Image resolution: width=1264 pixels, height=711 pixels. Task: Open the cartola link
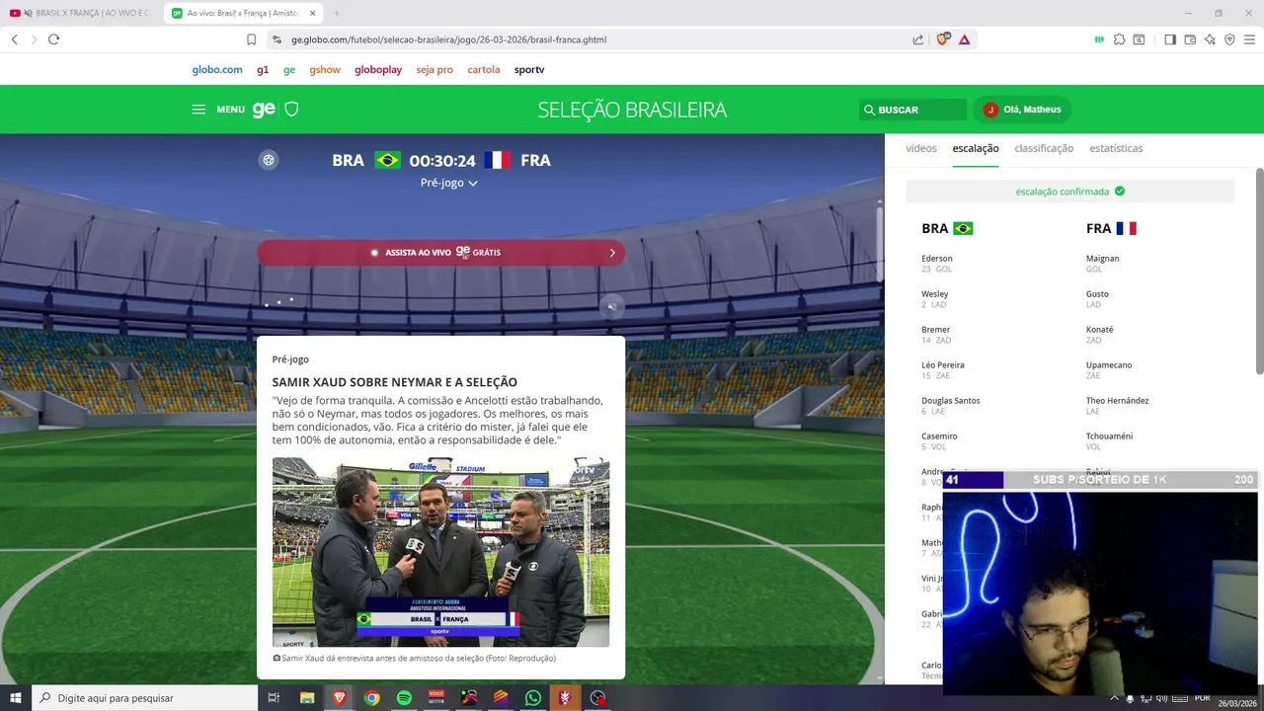click(484, 70)
